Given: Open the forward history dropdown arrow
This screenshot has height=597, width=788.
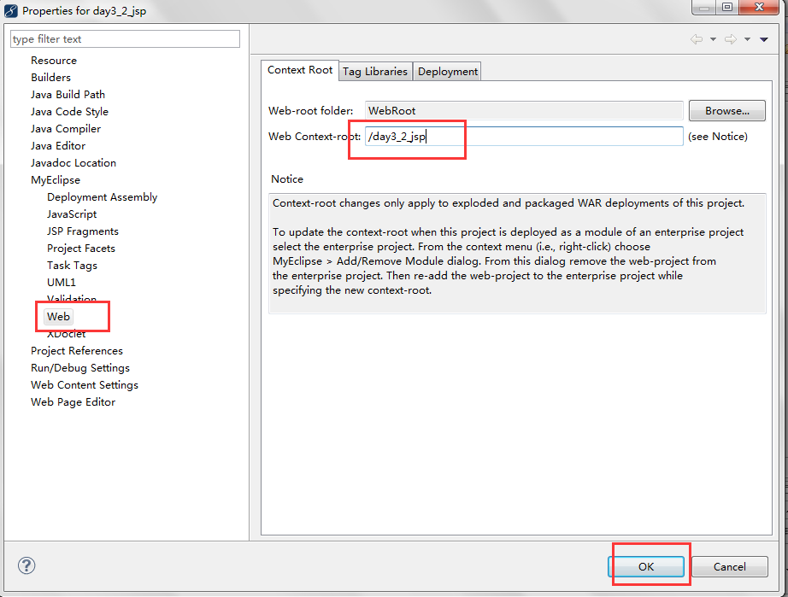Looking at the screenshot, I should 747,39.
